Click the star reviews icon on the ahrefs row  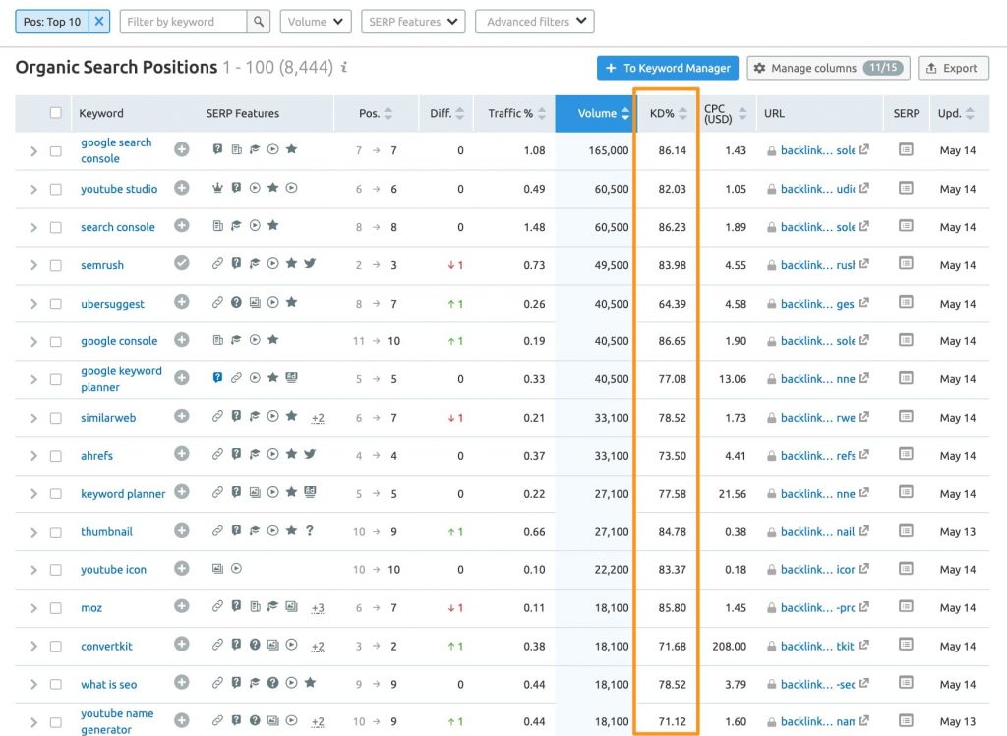292,455
